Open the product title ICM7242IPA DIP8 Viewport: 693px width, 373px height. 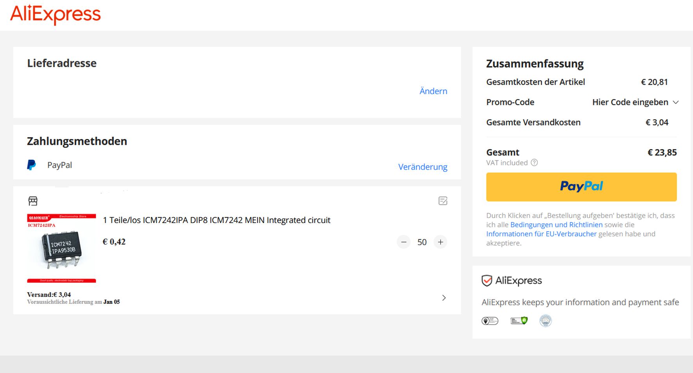pyautogui.click(x=217, y=220)
